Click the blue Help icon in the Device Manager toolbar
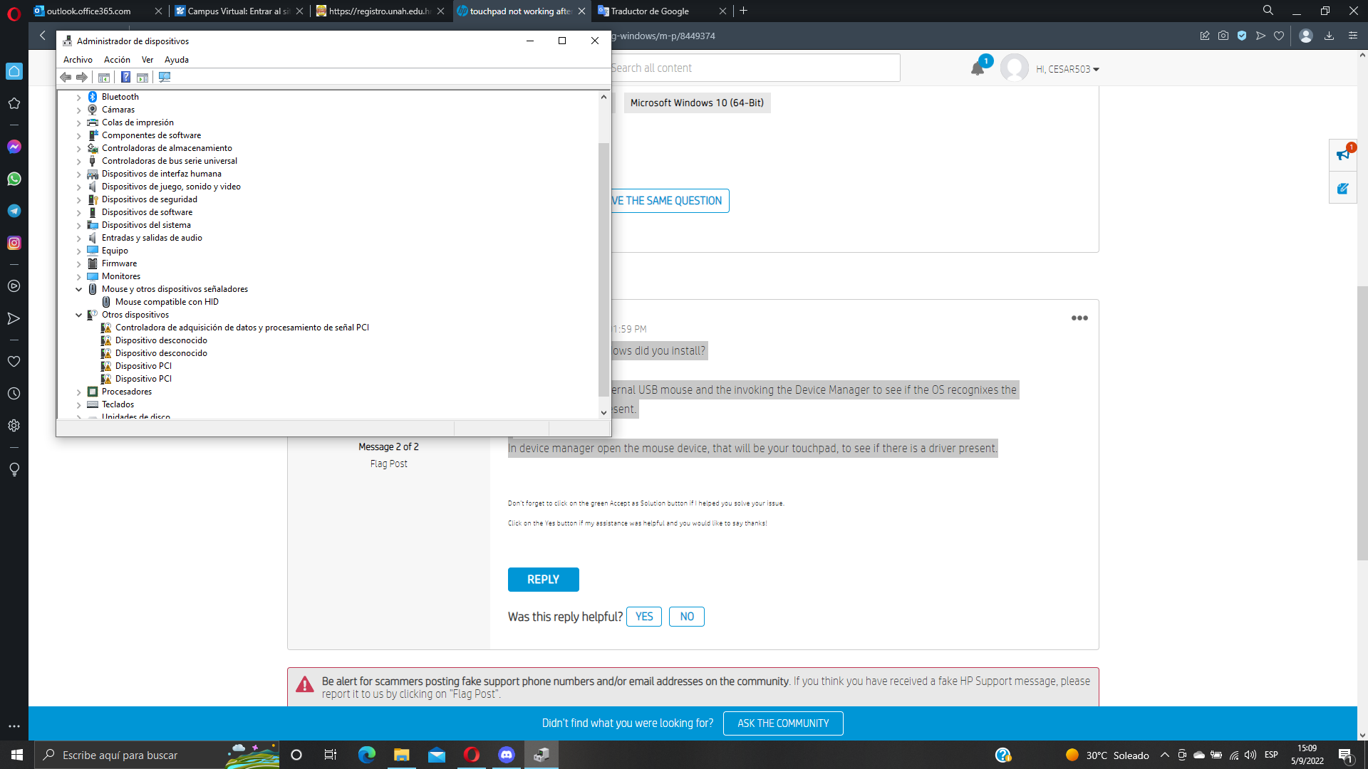Image resolution: width=1368 pixels, height=769 pixels. tap(125, 77)
